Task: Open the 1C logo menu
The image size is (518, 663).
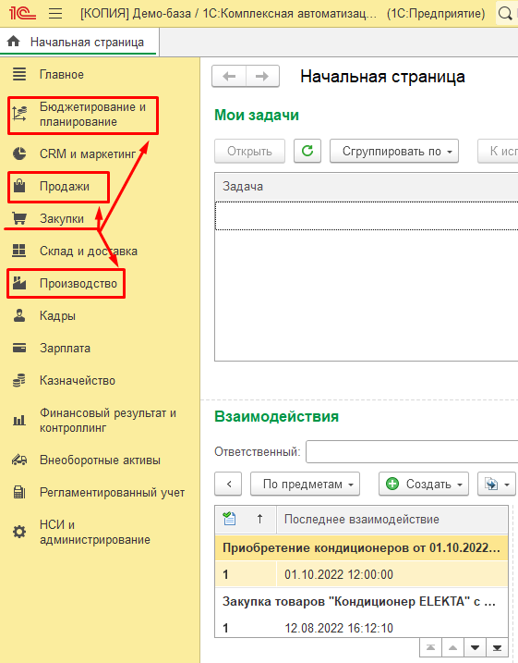Action: pos(22,14)
